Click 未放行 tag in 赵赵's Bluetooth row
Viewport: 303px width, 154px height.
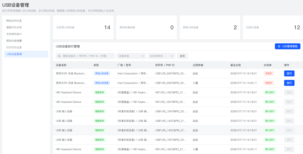[269, 73]
